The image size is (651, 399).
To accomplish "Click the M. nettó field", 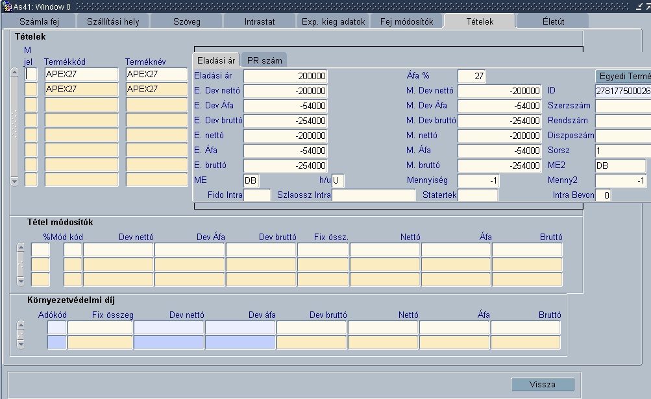I will (x=500, y=136).
